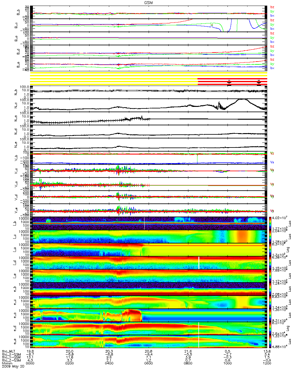This screenshot has height=375, width=291.
Task: Click the blue Vx legend label of V_b panel
Action: point(272,162)
